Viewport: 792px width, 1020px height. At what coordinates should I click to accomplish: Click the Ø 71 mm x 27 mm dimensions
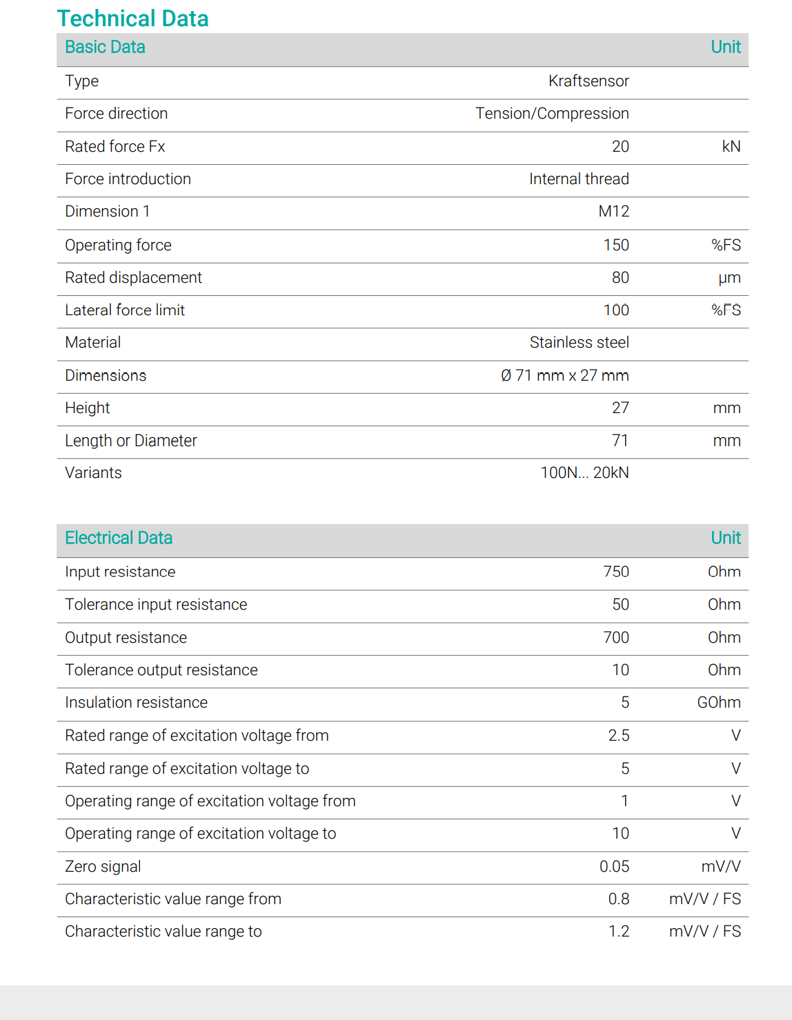click(564, 376)
